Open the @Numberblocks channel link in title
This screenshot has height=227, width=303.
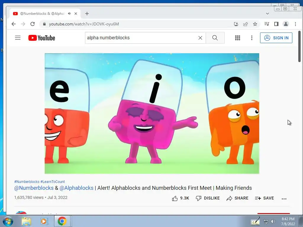pyautogui.click(x=34, y=188)
